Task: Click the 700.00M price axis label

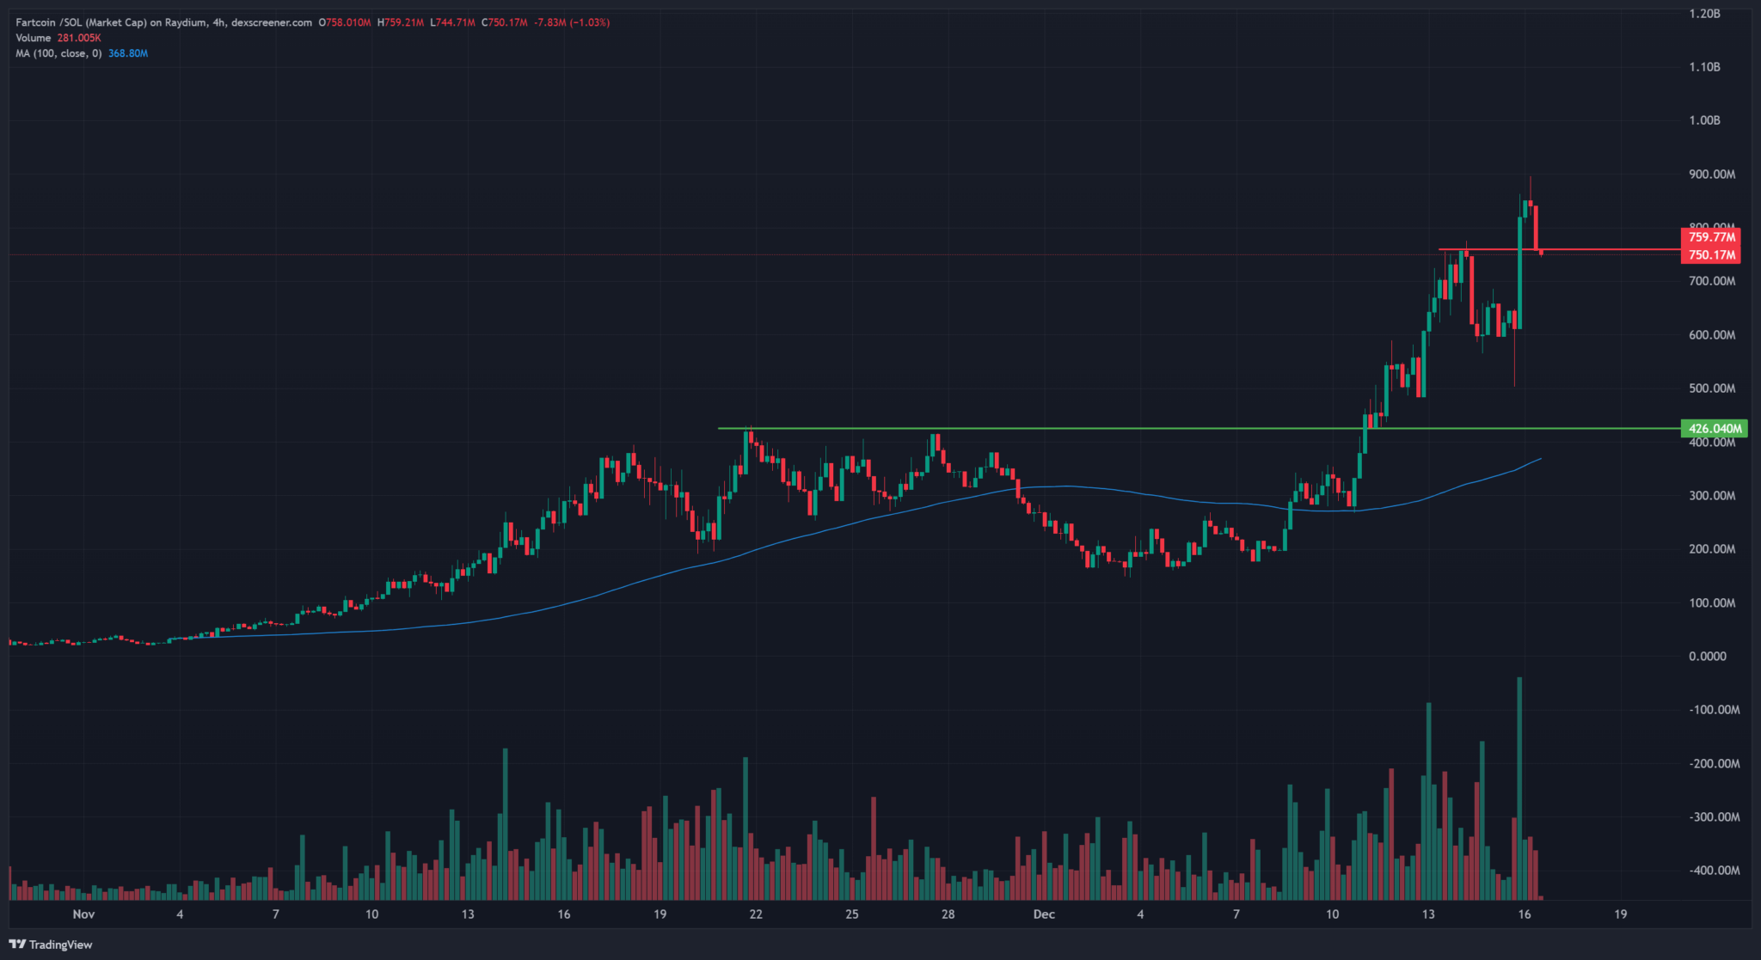Action: point(1712,281)
